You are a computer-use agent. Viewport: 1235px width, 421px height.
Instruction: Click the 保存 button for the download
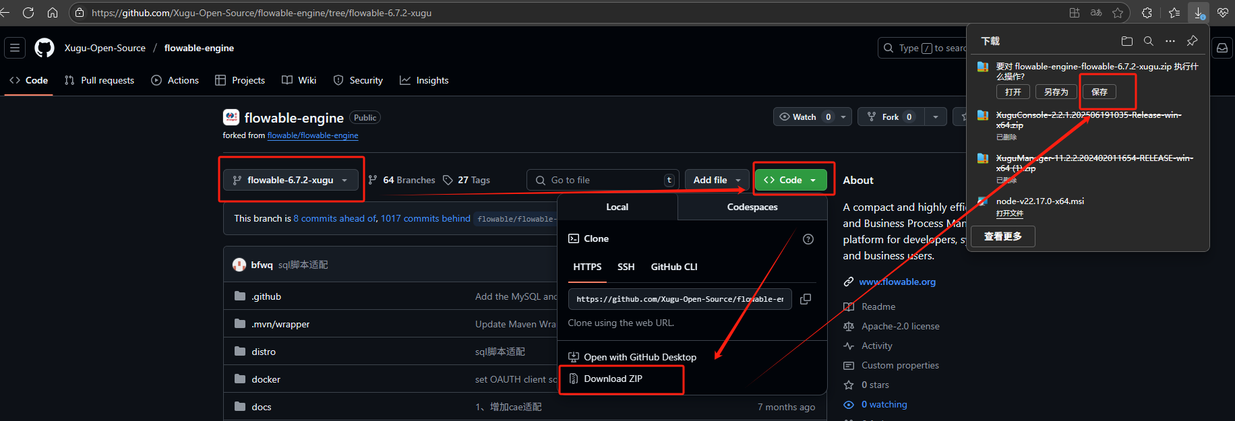point(1099,92)
